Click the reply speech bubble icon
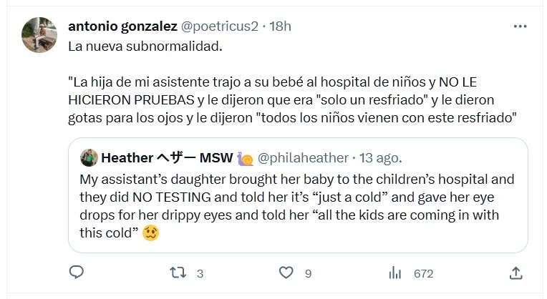Viewport: 547px width, 299px height. pyautogui.click(x=77, y=273)
